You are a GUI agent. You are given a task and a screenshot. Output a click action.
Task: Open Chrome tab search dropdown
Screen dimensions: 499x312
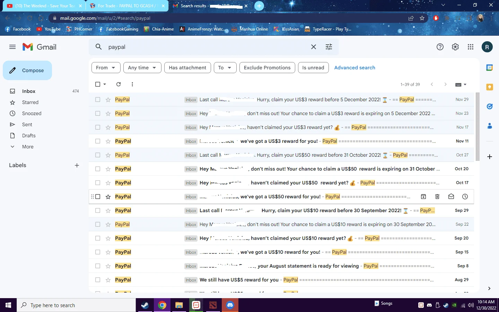pyautogui.click(x=443, y=5)
